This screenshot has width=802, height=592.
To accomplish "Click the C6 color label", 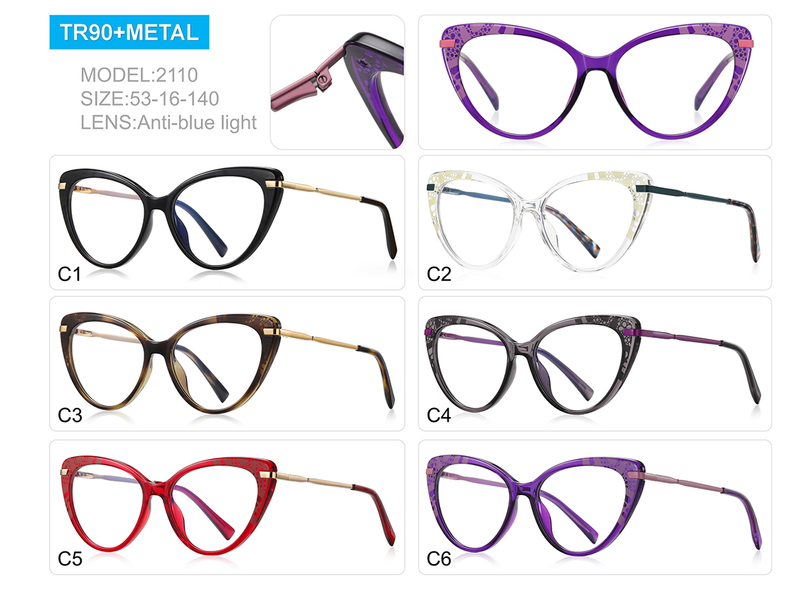I will click(439, 559).
